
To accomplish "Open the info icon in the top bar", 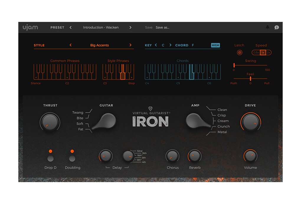I will [277, 27].
